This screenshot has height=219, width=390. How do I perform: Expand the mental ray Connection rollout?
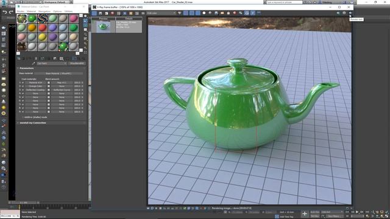point(32,123)
